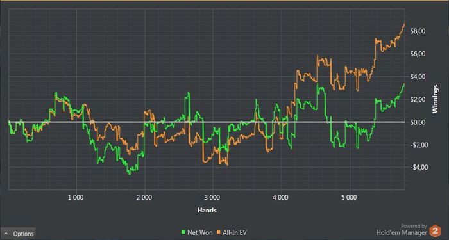Click the green Net Won legend swatch
This screenshot has height=240, width=449.
[183, 232]
